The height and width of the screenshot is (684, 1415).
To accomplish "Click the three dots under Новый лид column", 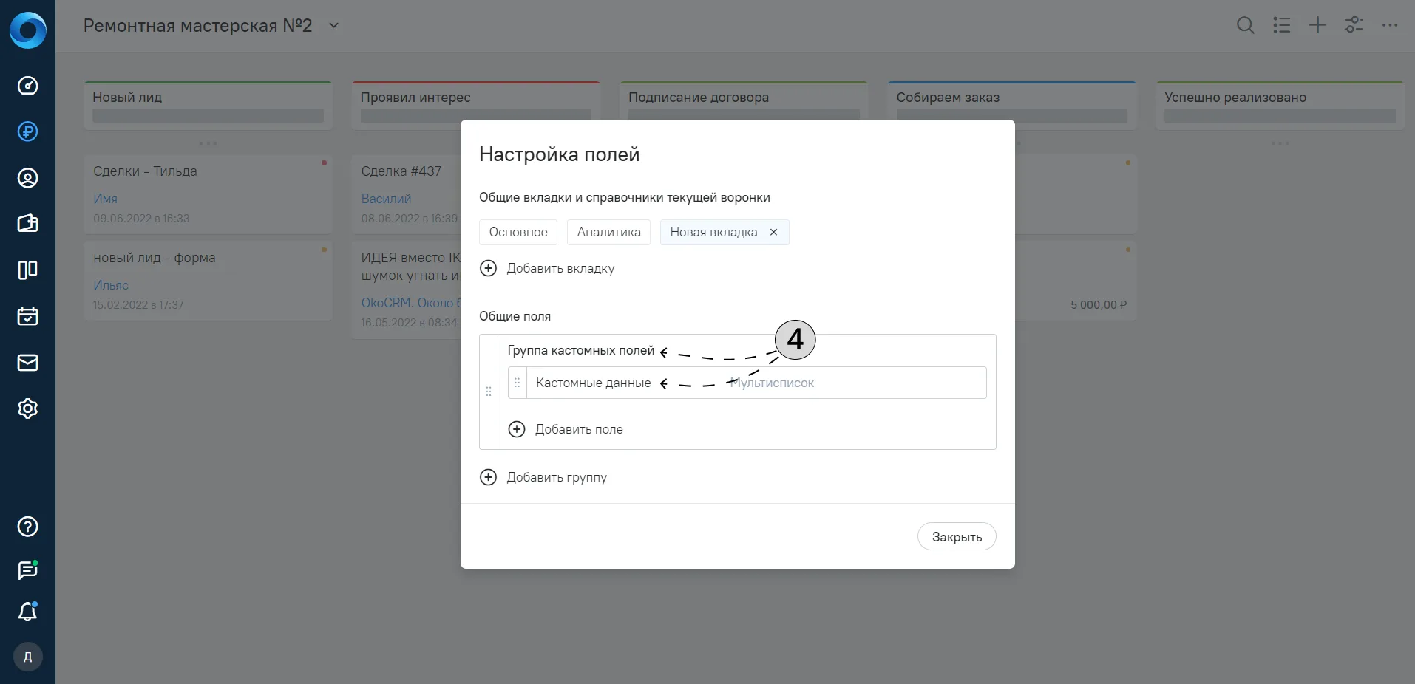I will coord(208,143).
